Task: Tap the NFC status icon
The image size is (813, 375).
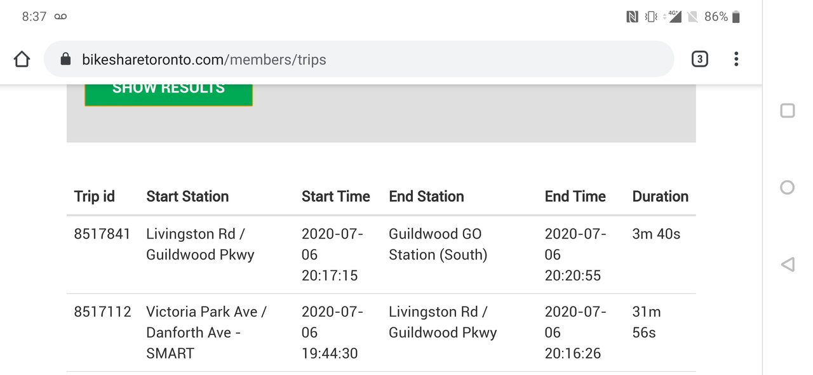Action: click(x=632, y=17)
